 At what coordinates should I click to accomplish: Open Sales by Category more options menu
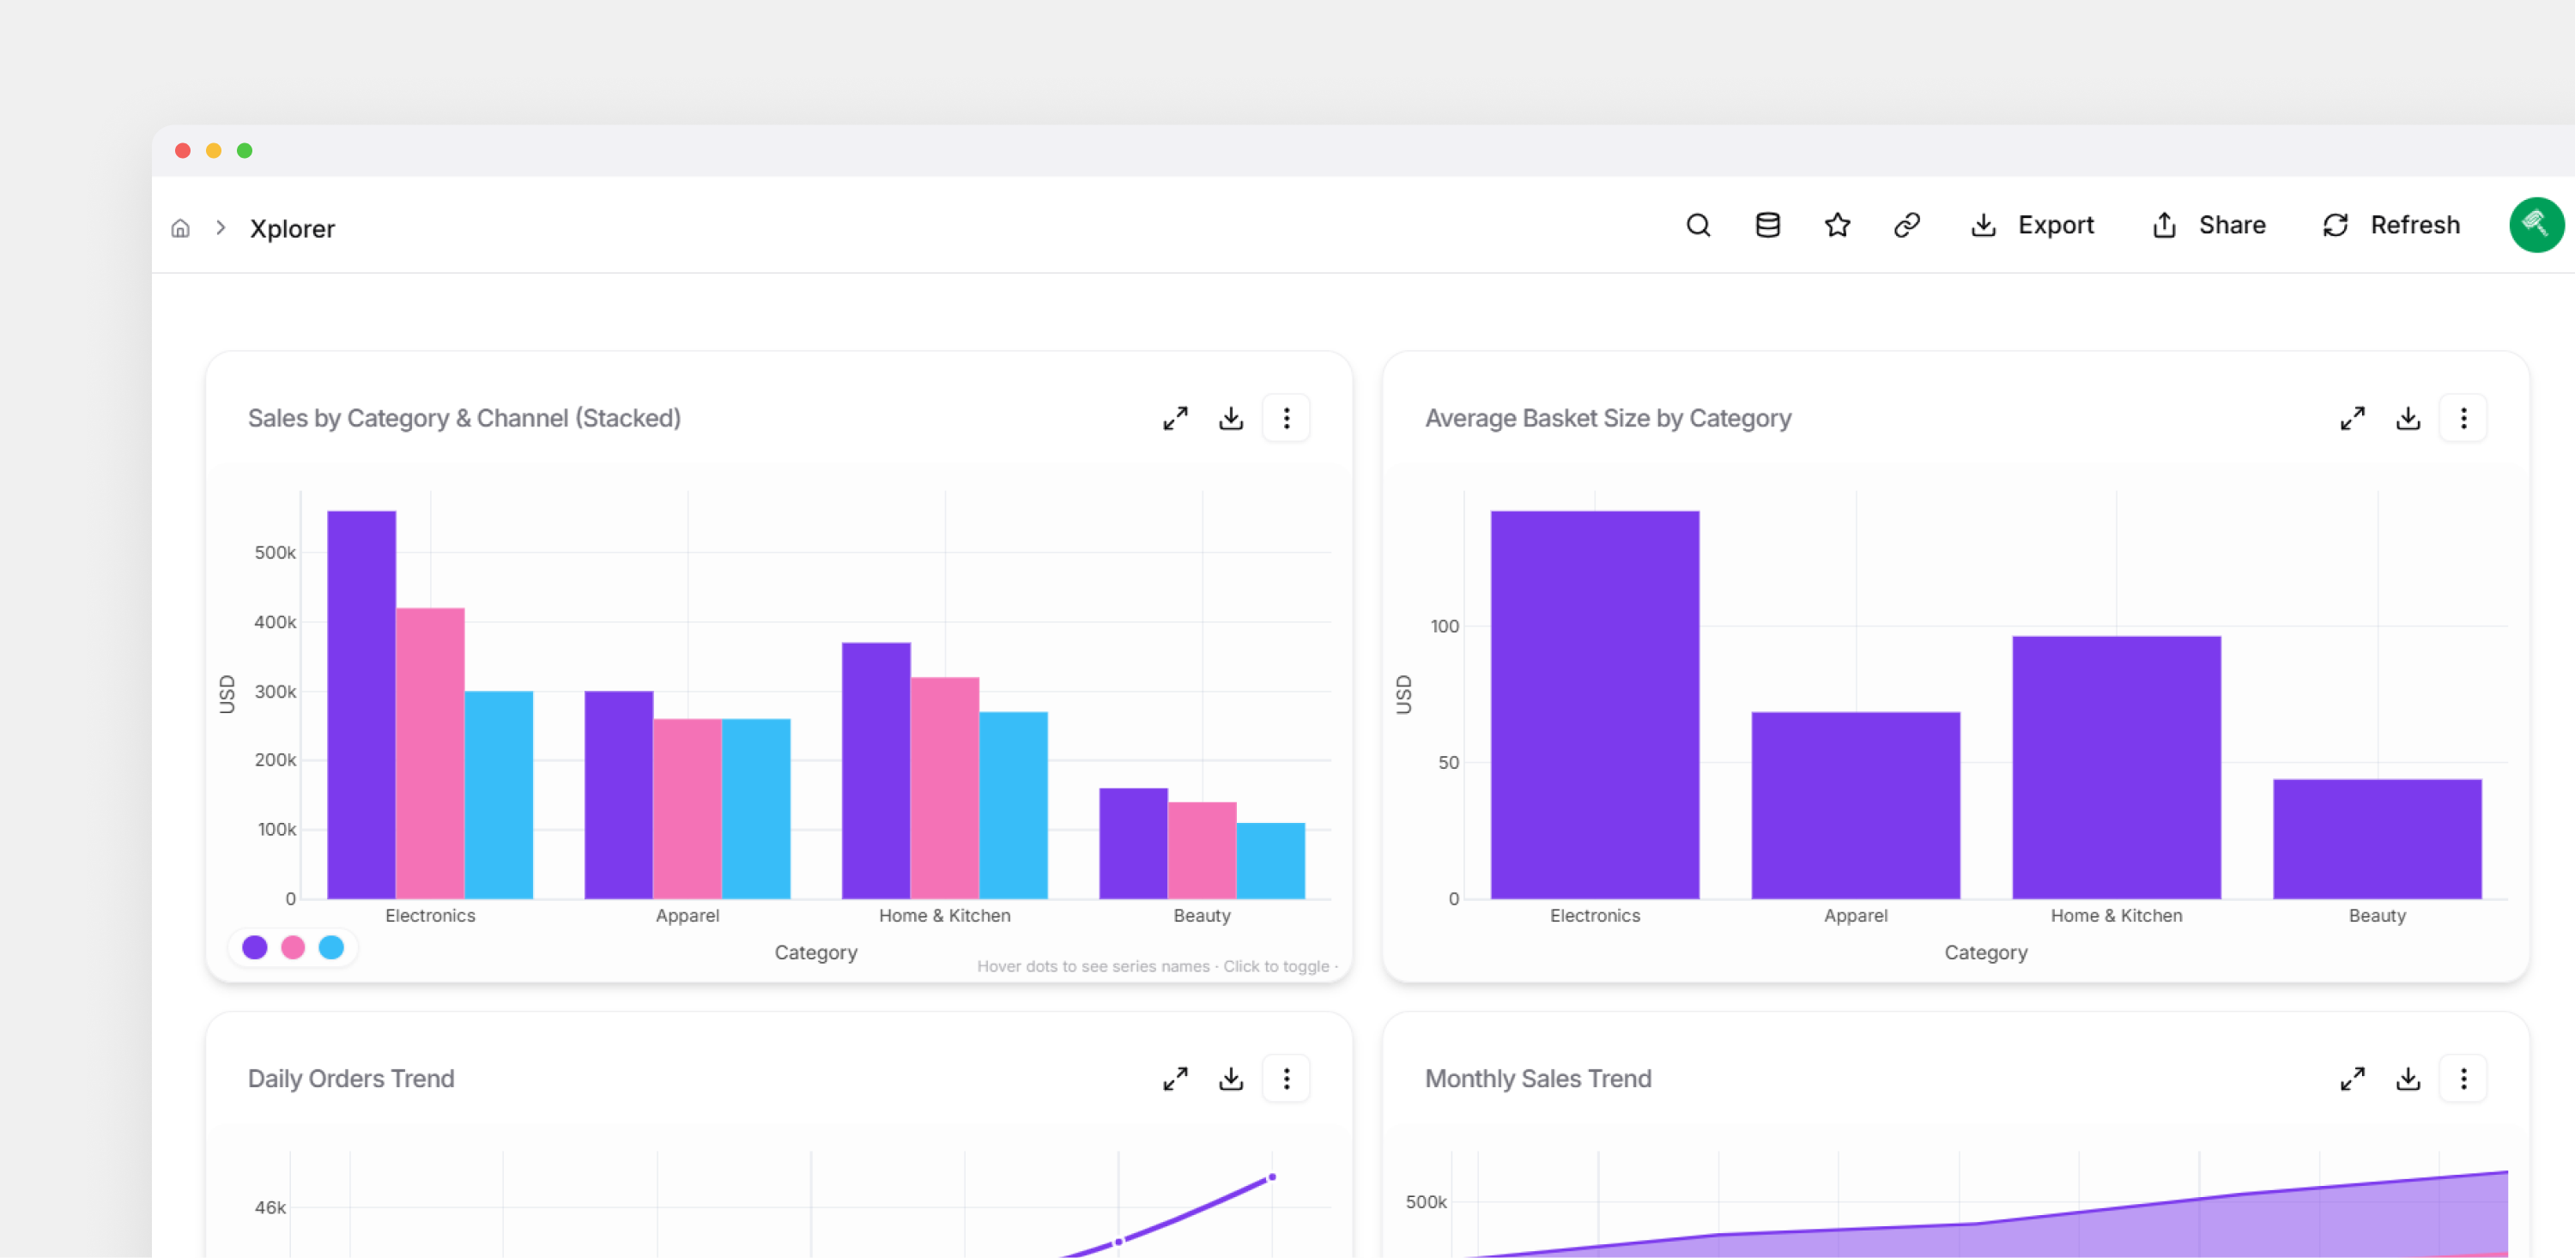[x=1286, y=418]
